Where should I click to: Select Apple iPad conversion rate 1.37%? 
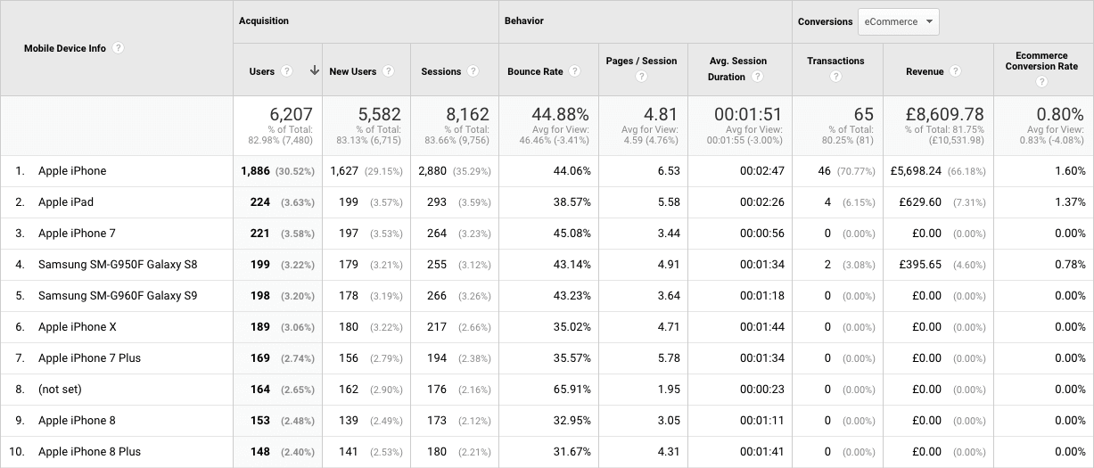click(x=1070, y=202)
